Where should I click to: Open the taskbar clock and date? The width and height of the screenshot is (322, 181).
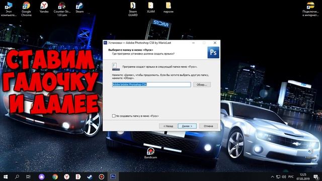(303, 176)
